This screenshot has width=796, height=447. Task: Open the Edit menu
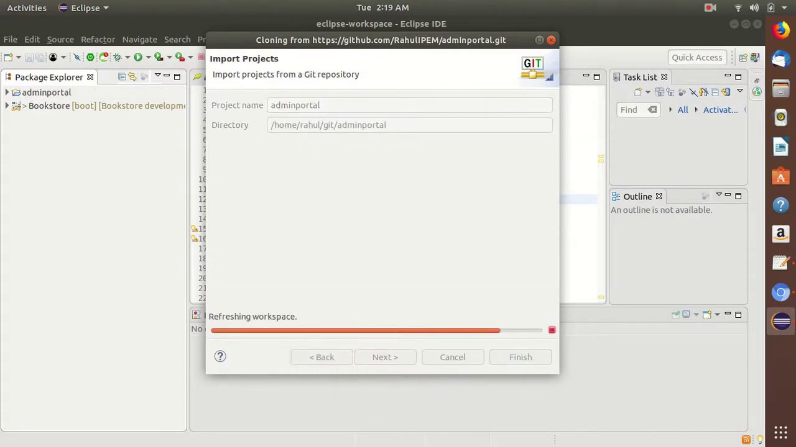(32, 39)
